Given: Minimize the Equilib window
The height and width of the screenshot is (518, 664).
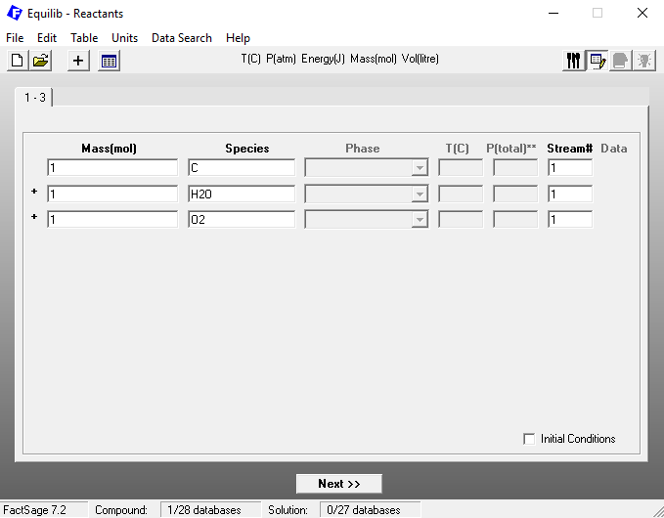Looking at the screenshot, I should [553, 13].
